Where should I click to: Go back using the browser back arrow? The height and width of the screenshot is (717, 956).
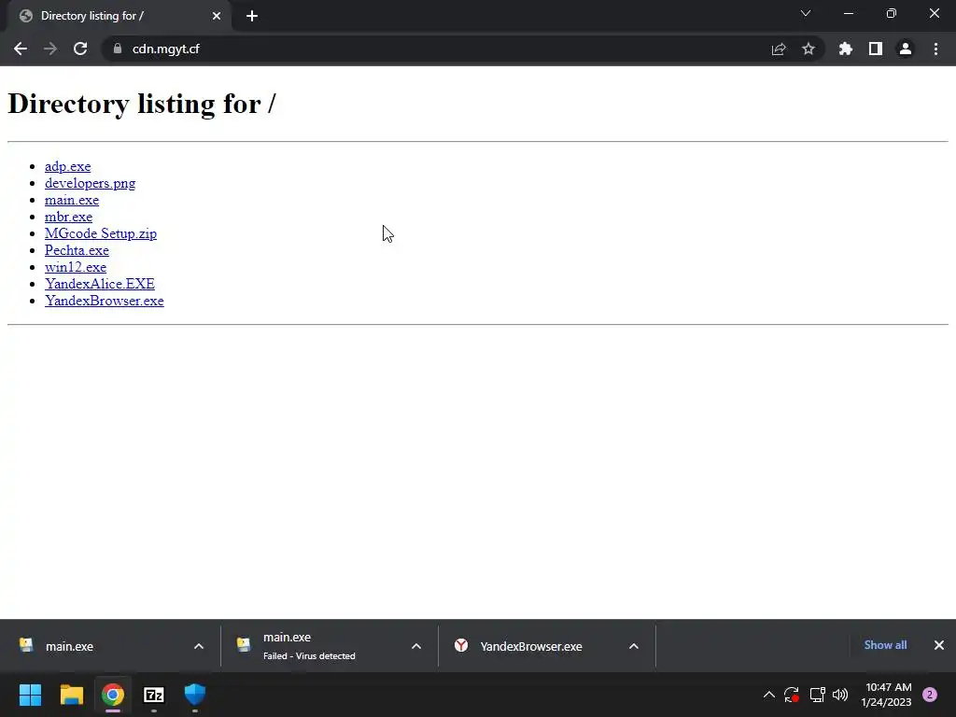pyautogui.click(x=21, y=49)
